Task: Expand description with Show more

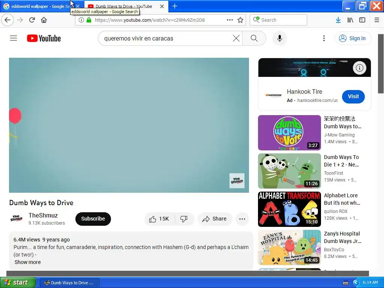Action: click(x=28, y=262)
